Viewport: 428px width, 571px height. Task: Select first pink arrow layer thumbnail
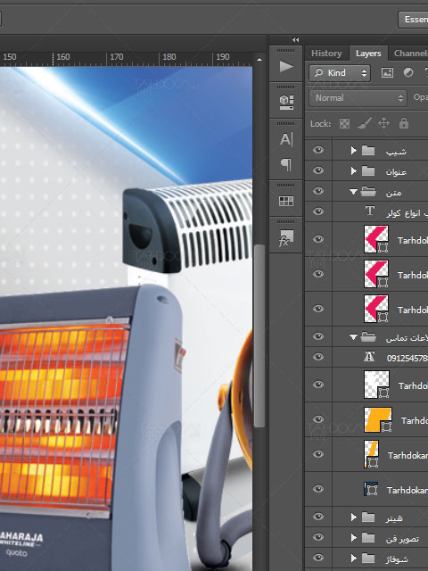point(376,239)
